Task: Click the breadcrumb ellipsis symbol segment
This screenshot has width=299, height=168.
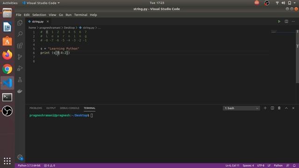Action: 100,28
